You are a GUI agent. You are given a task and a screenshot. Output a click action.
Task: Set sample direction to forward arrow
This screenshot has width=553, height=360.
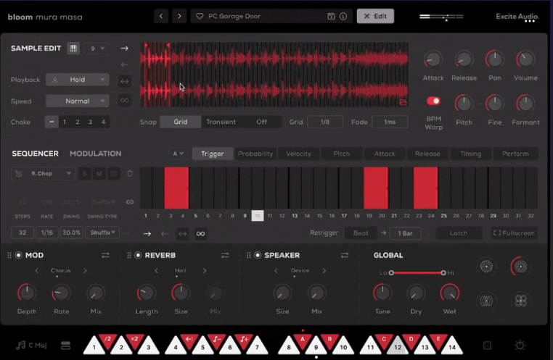pos(125,49)
